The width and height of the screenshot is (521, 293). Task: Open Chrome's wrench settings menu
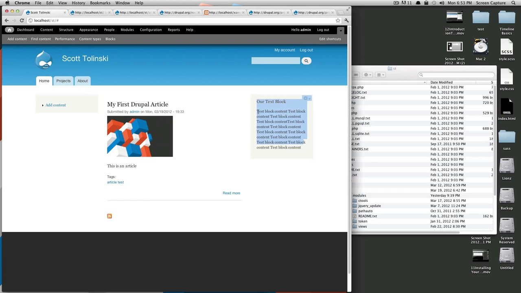coord(346,20)
